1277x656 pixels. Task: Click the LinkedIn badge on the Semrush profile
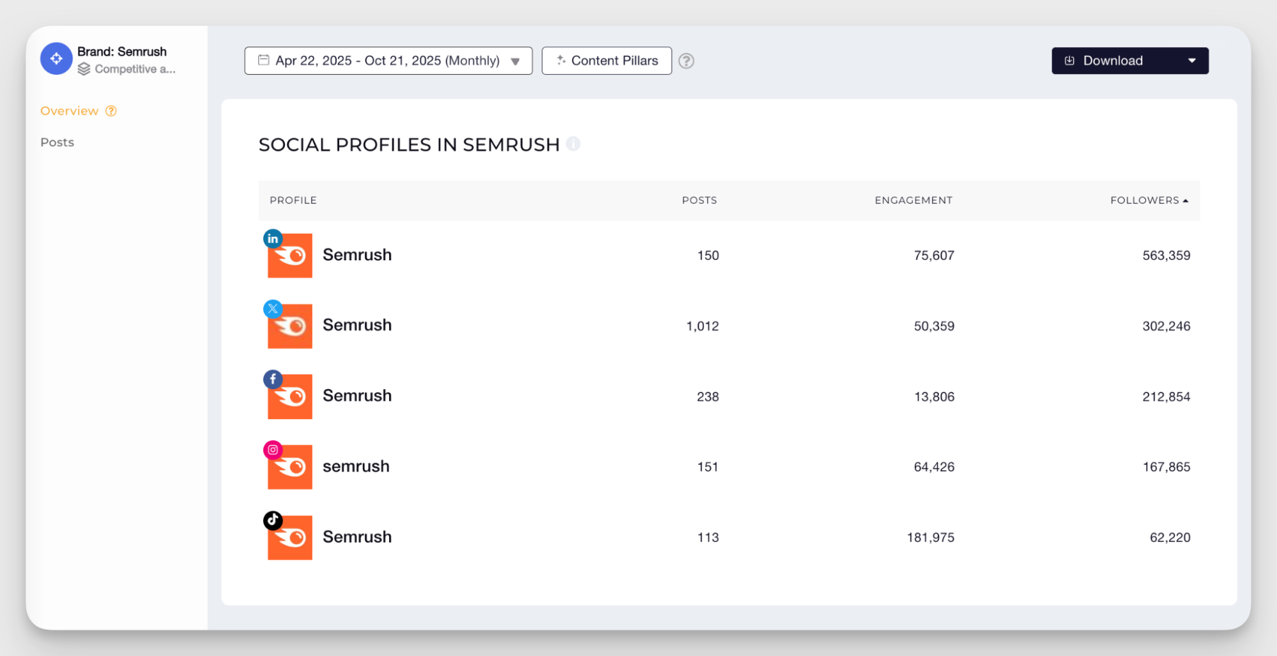coord(273,239)
